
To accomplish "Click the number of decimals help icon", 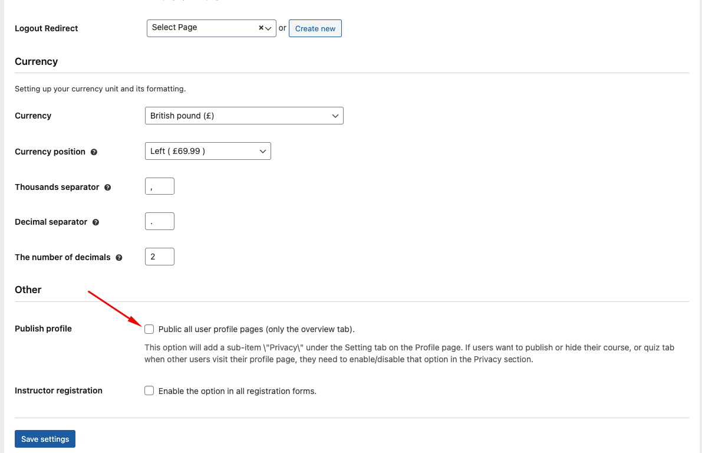I will point(119,258).
